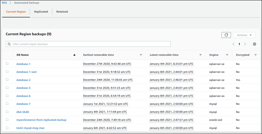Go to the previous page arrow
This screenshot has width=262, height=134.
pyautogui.click(x=234, y=44)
